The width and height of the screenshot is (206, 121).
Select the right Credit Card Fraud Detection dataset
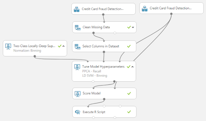172,8
